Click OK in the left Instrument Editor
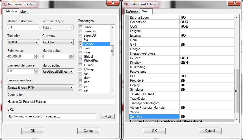This screenshot has height=140, width=243. (x=33, y=131)
